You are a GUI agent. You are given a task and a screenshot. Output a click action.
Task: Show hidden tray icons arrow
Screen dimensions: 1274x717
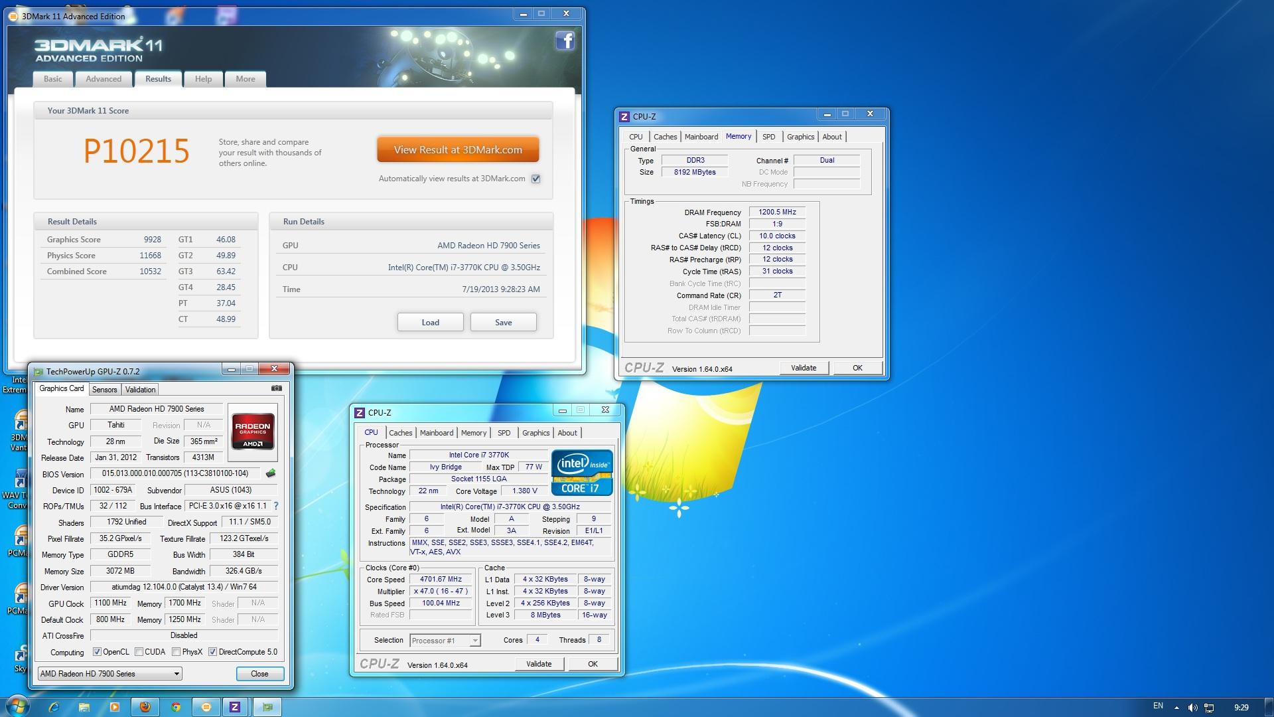1176,708
